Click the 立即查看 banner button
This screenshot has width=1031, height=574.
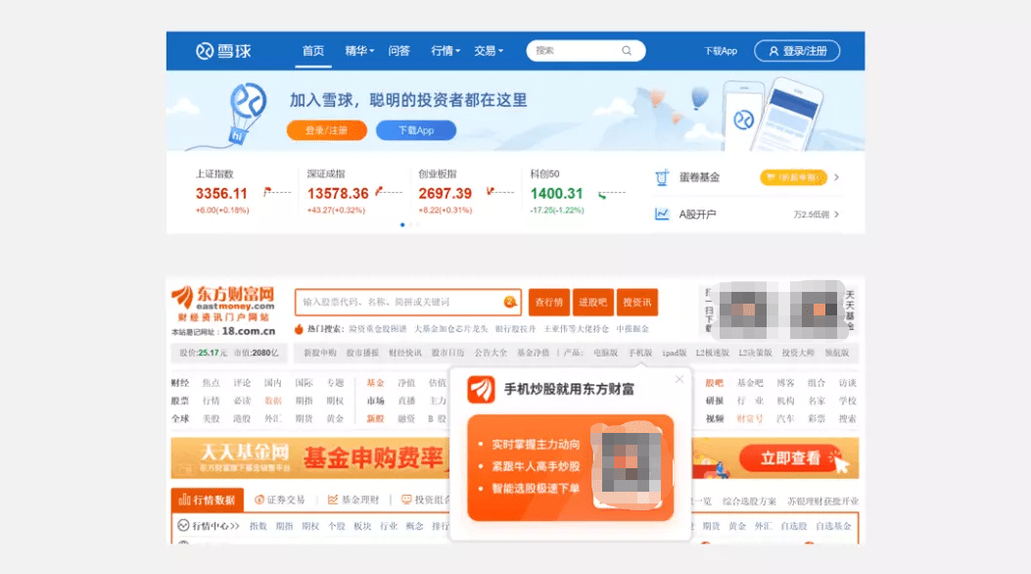790,458
